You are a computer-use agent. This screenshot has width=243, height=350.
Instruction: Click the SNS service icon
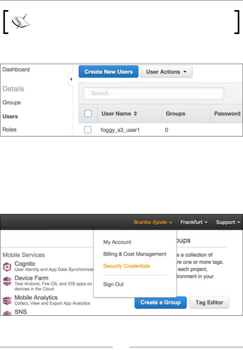point(7,313)
